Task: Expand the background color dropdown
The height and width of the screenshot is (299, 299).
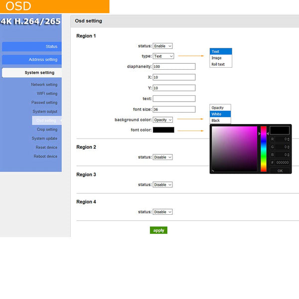Action: point(162,120)
